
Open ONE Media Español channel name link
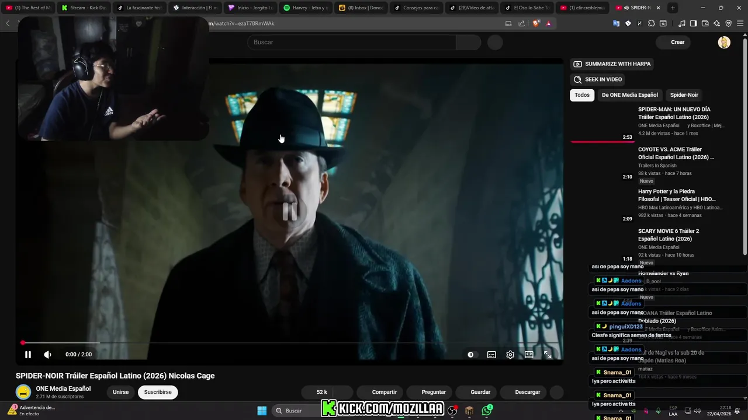click(x=63, y=388)
